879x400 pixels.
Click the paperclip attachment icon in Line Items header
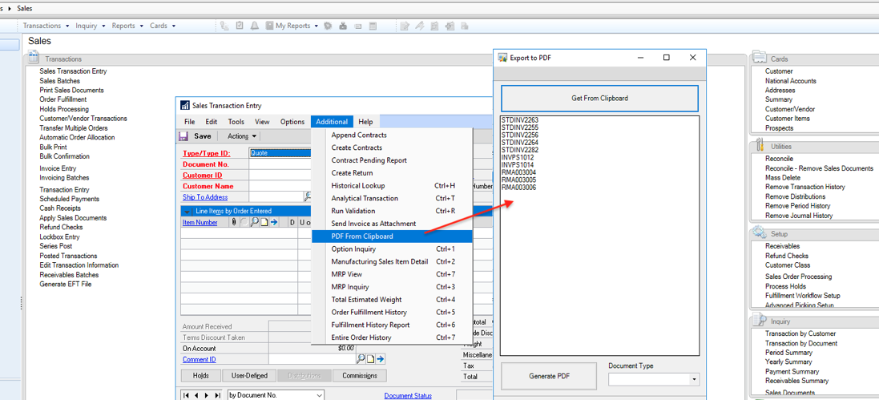234,222
